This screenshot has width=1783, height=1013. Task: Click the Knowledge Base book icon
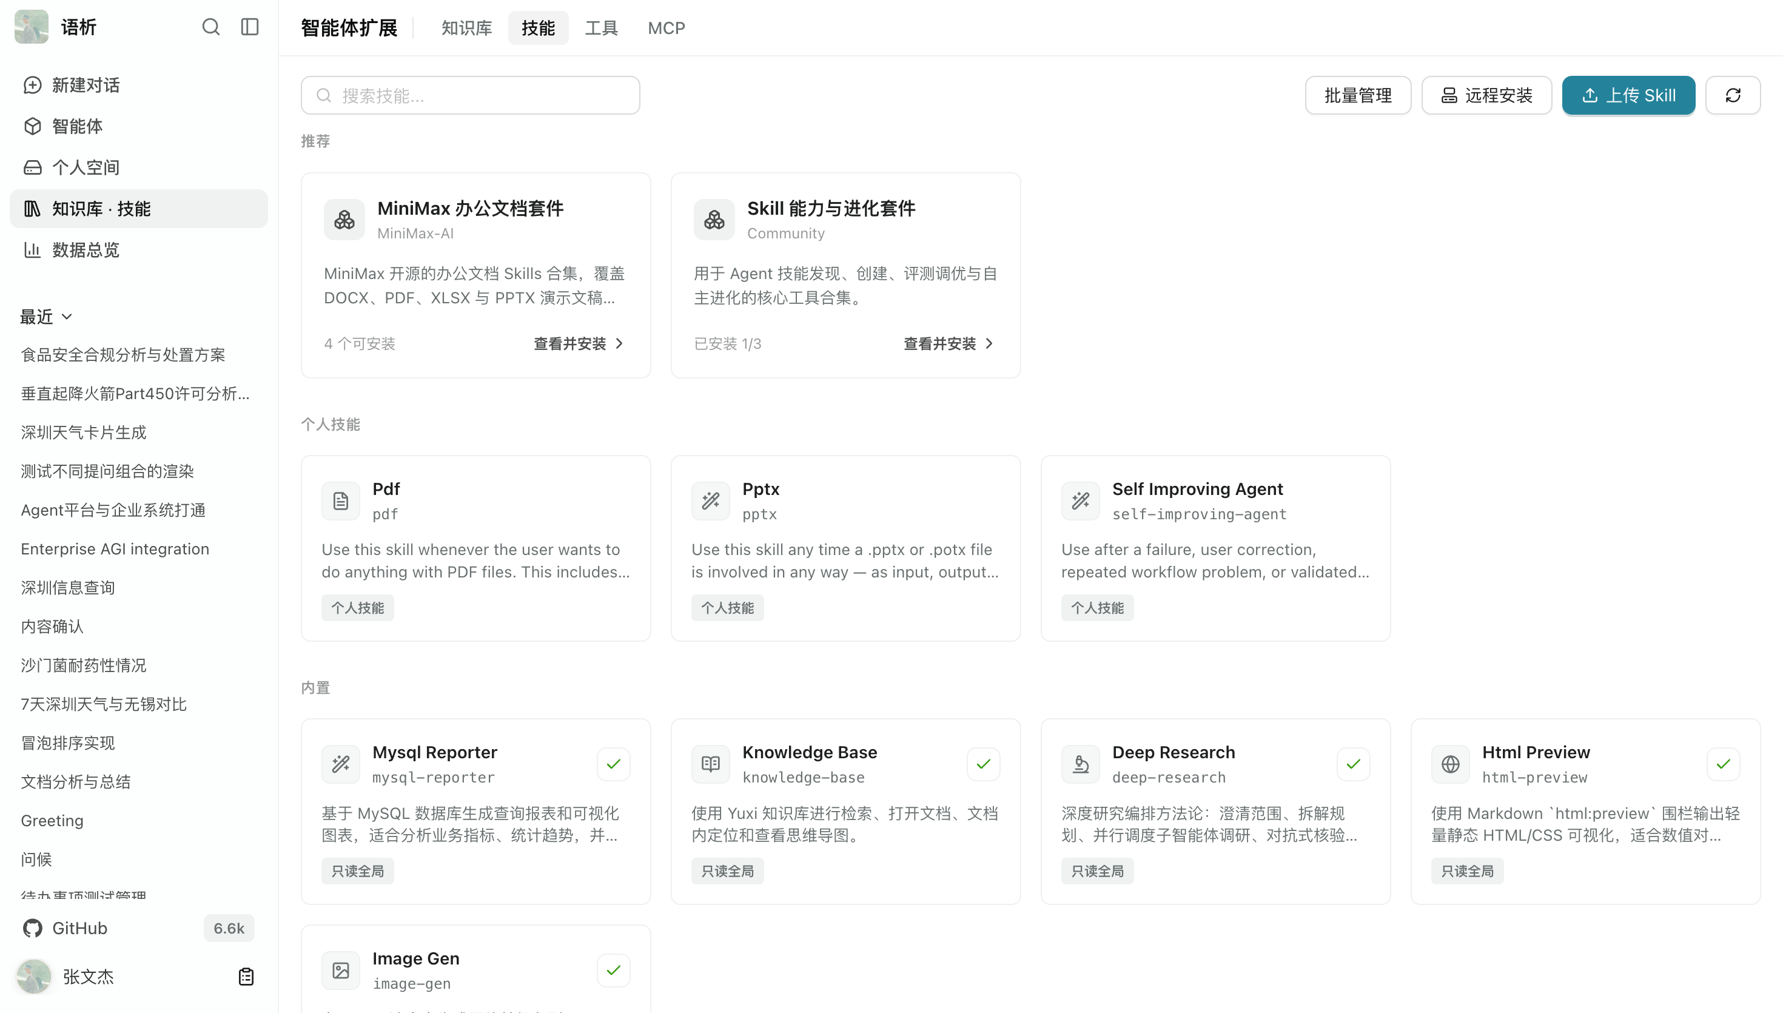pyautogui.click(x=711, y=764)
